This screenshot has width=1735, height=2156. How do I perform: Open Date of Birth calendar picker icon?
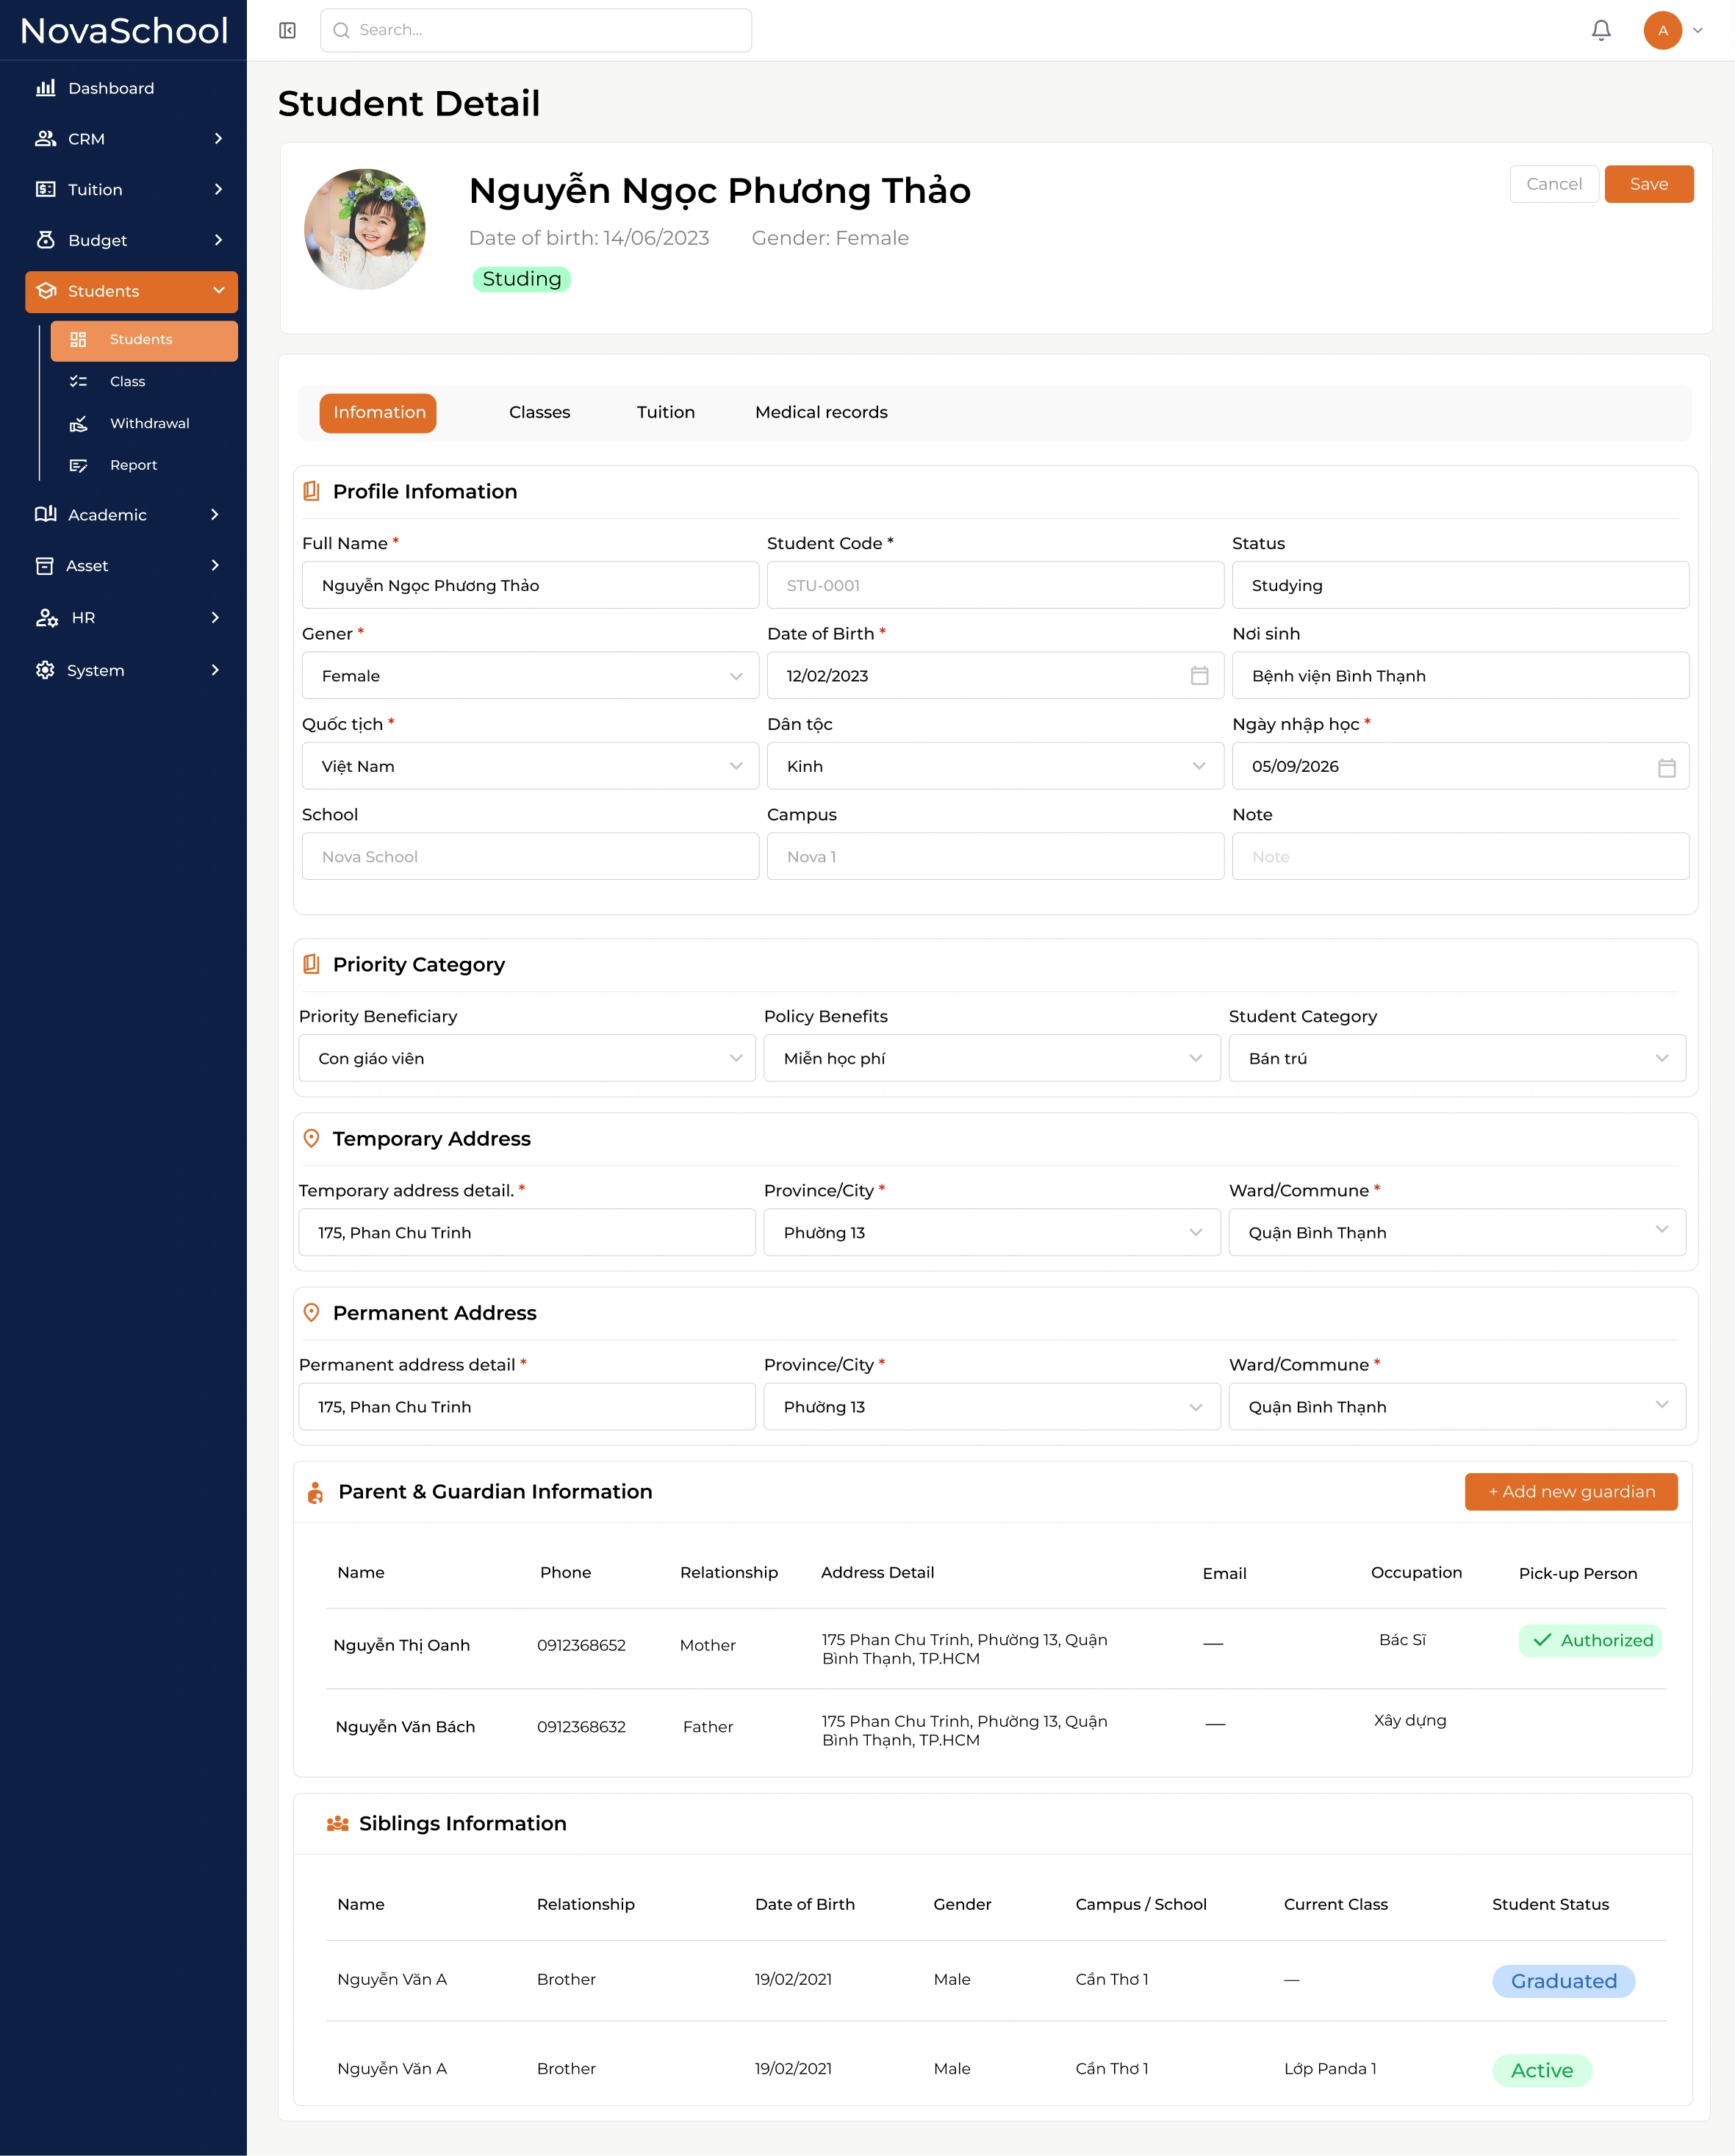[1199, 676]
